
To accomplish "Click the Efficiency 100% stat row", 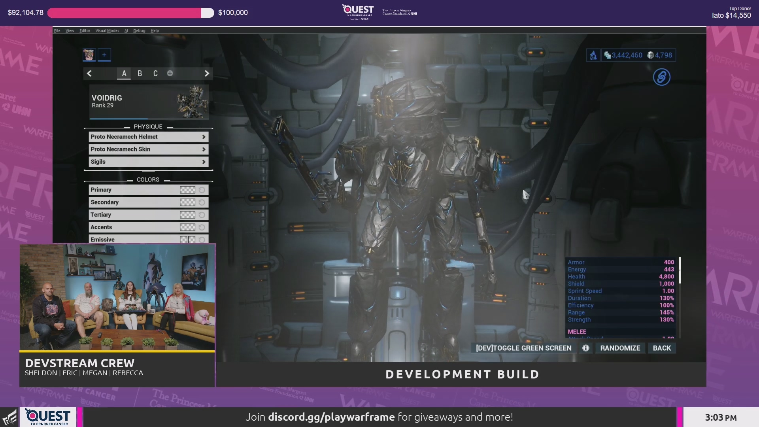I will coord(621,305).
